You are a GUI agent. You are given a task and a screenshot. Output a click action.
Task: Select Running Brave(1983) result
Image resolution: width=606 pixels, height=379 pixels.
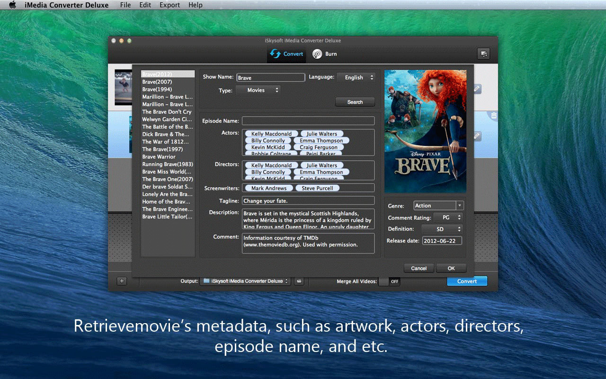(x=168, y=164)
